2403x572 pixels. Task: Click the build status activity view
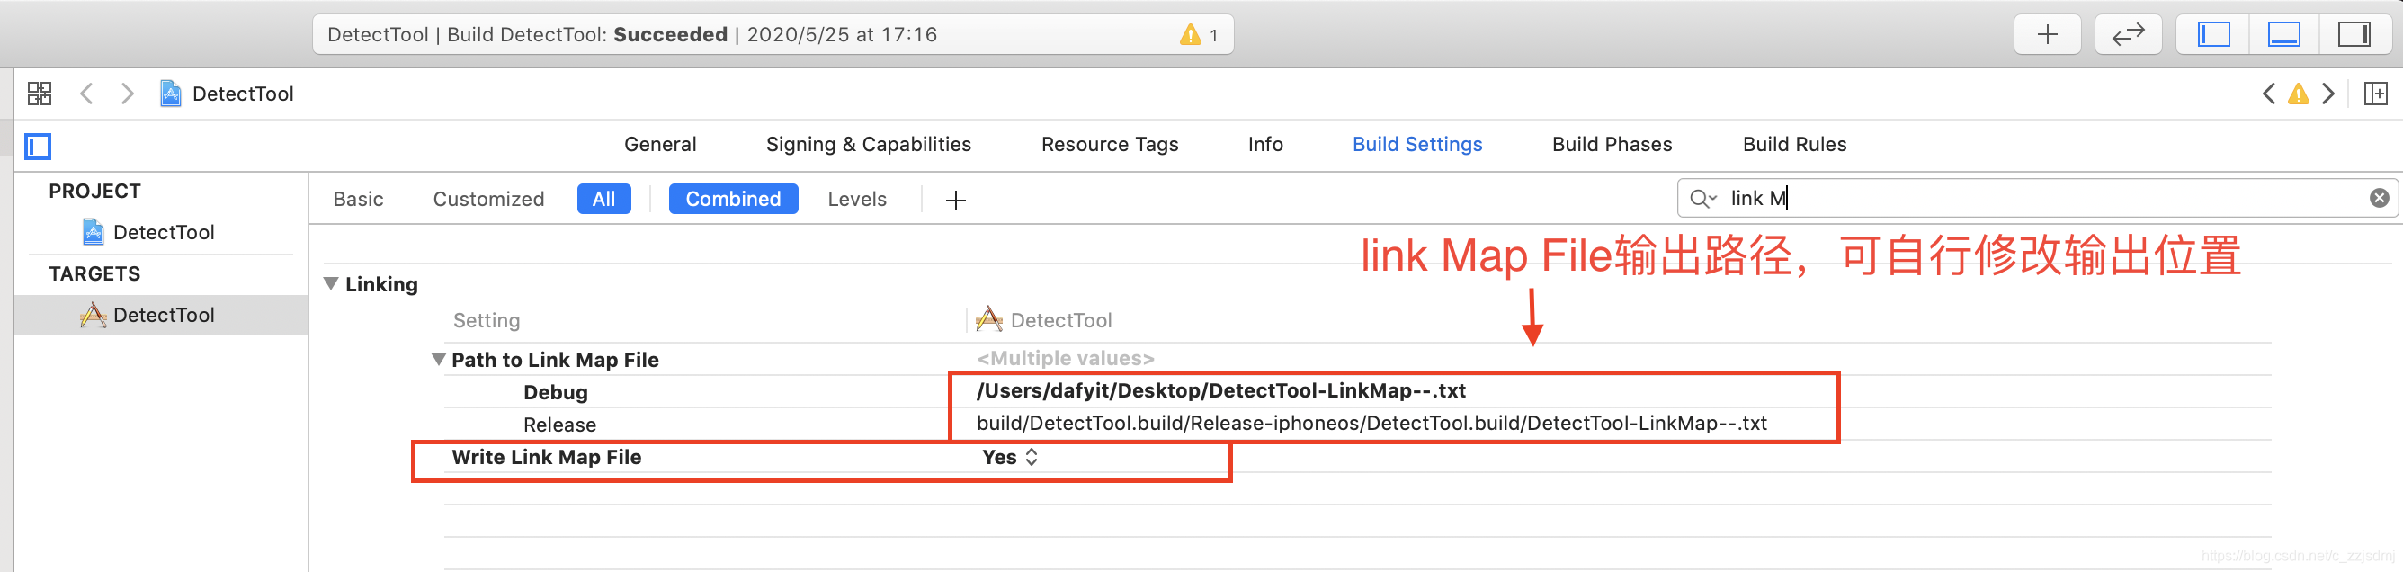[773, 35]
